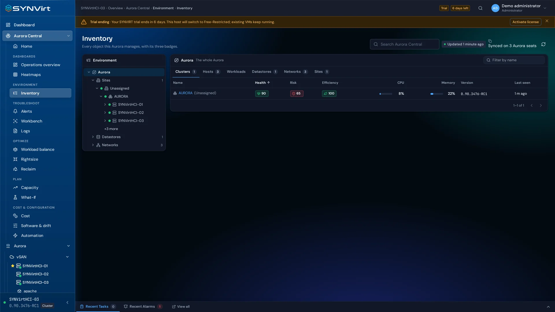The image size is (555, 312).
Task: Open the Recent Alarms tab
Action: (x=143, y=307)
